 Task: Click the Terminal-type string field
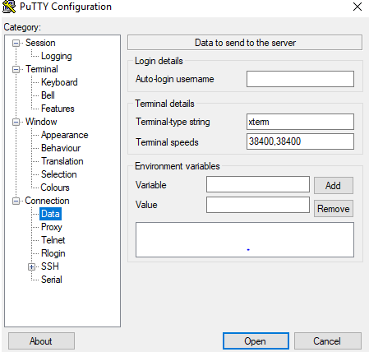pos(300,122)
